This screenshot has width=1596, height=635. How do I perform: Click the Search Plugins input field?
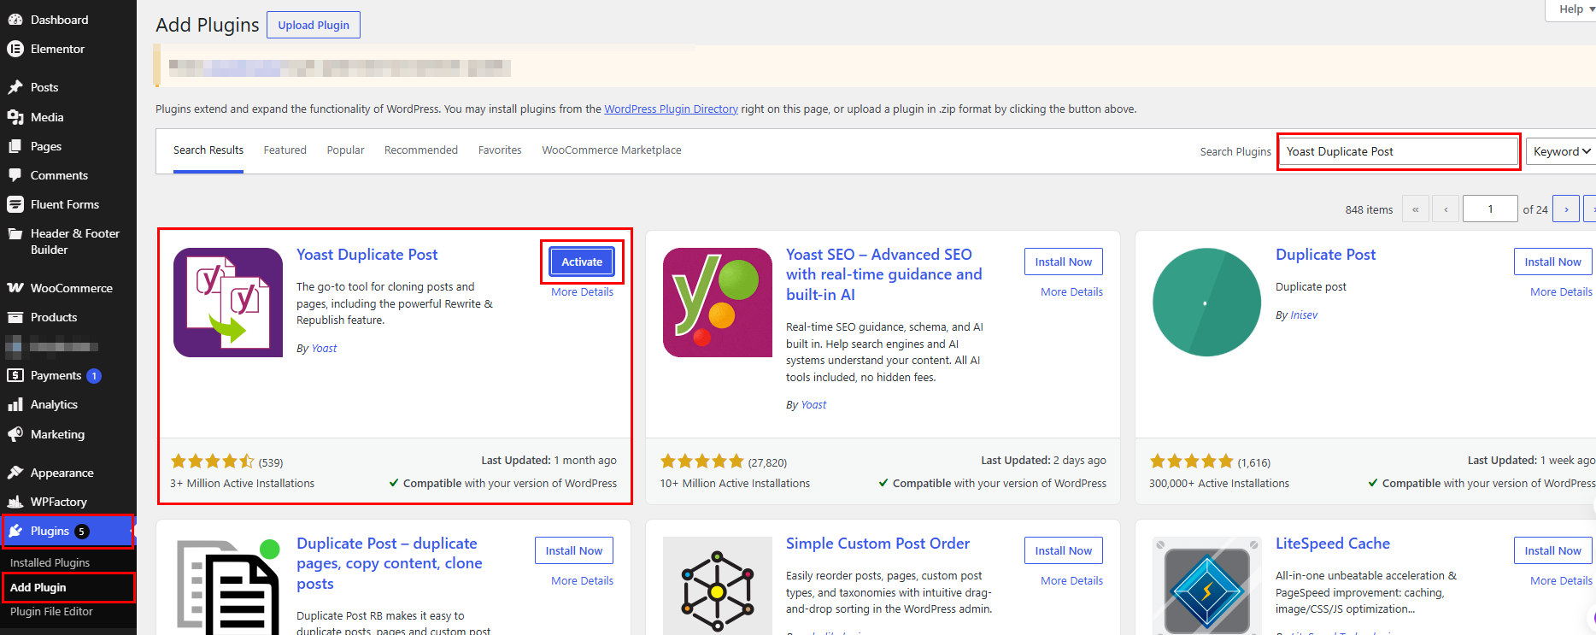(x=1398, y=151)
